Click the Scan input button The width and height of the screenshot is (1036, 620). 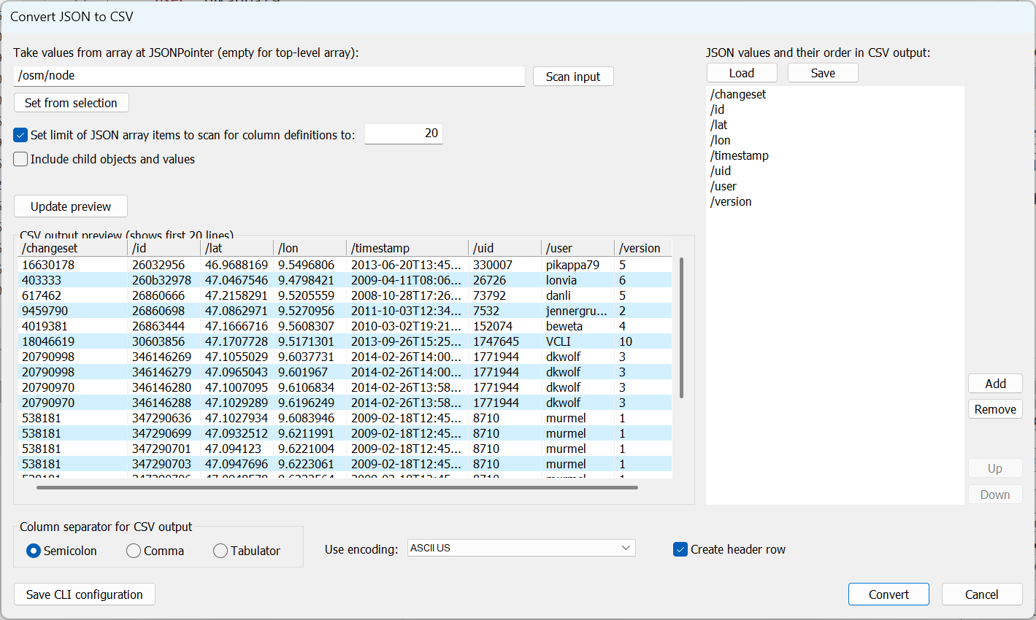(x=573, y=77)
